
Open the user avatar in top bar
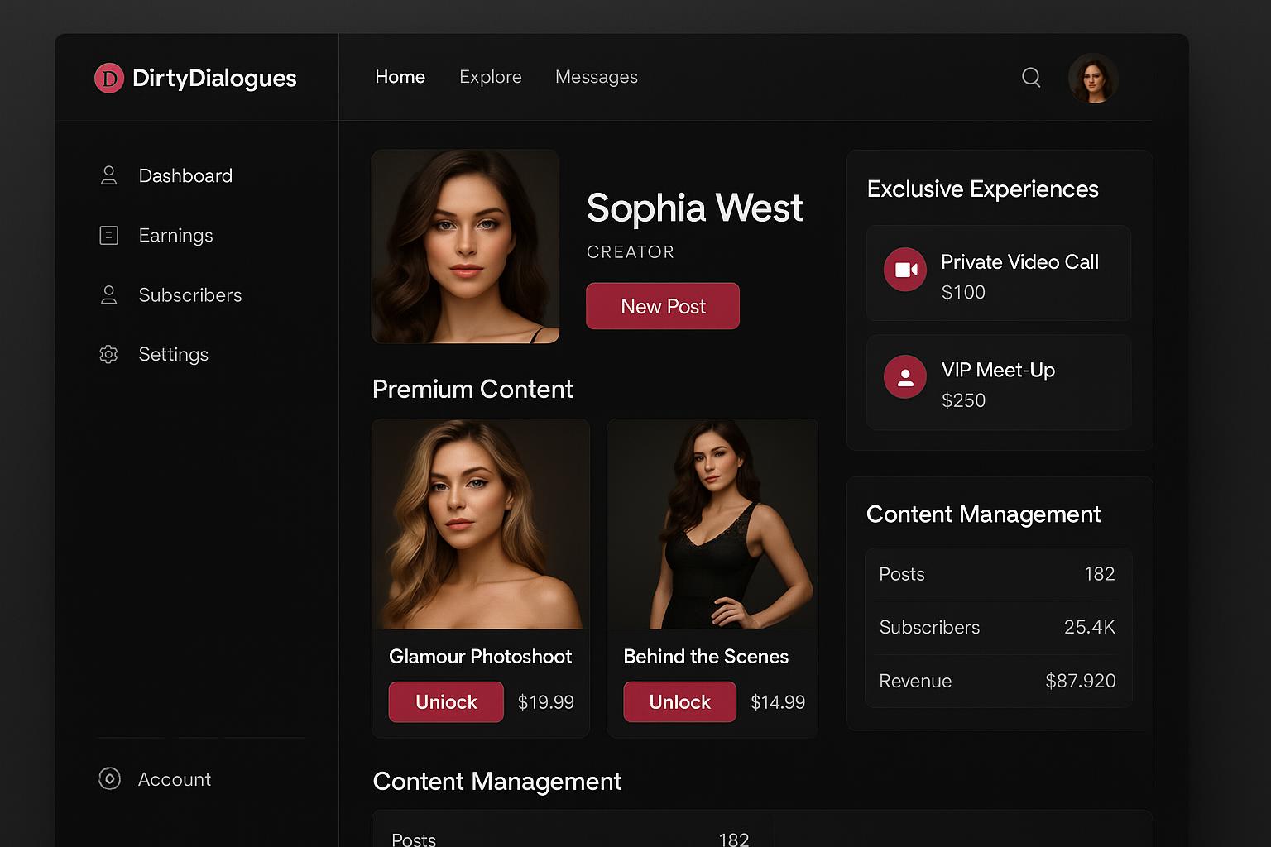(1093, 79)
